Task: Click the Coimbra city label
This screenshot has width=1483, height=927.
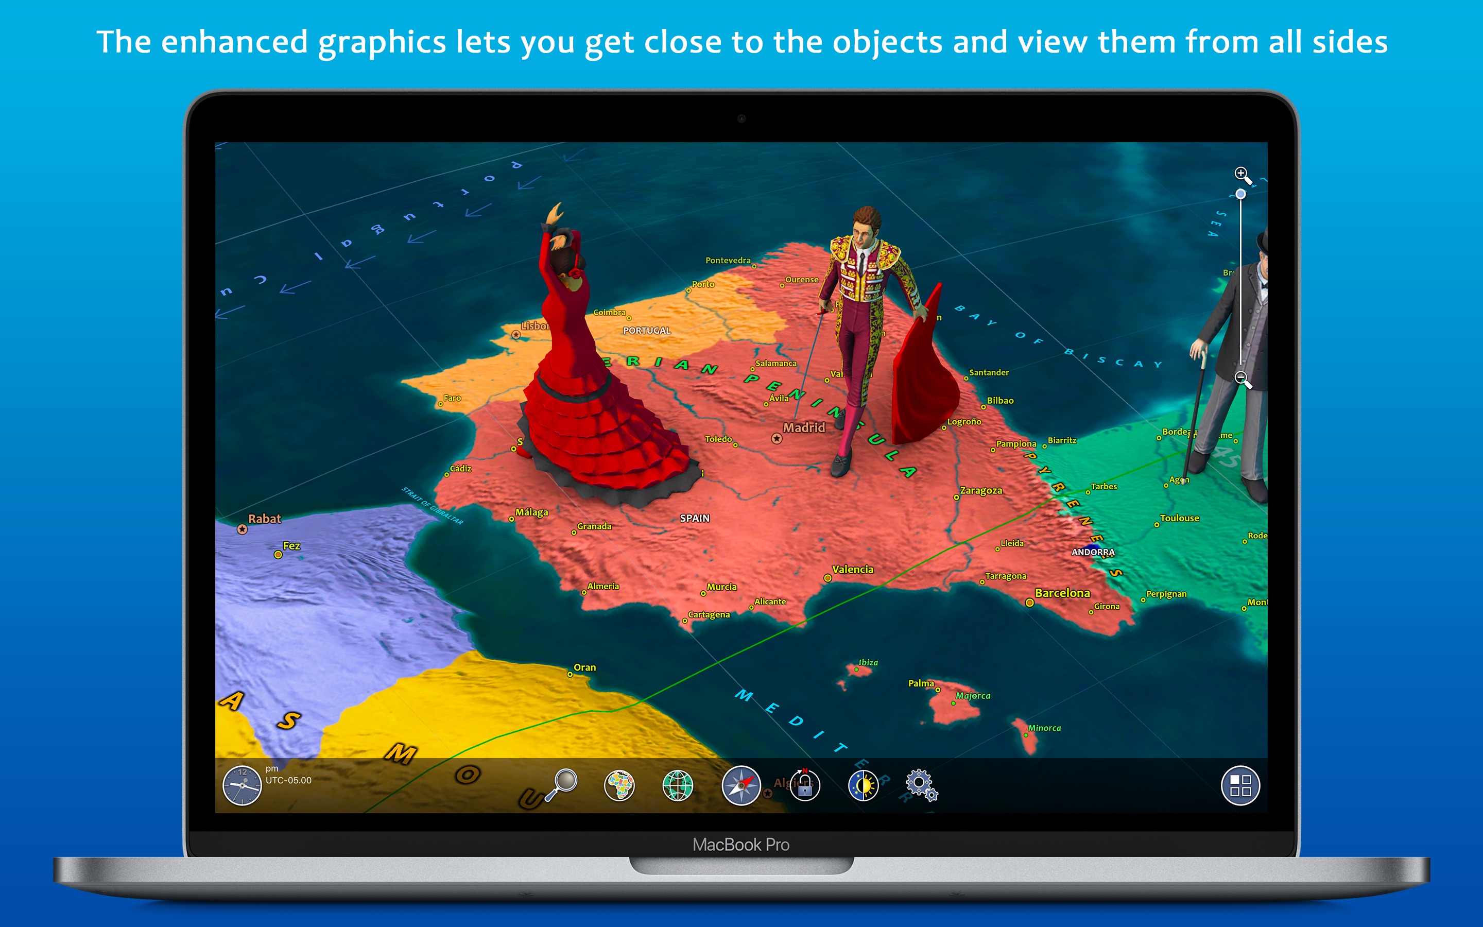Action: pyautogui.click(x=609, y=312)
